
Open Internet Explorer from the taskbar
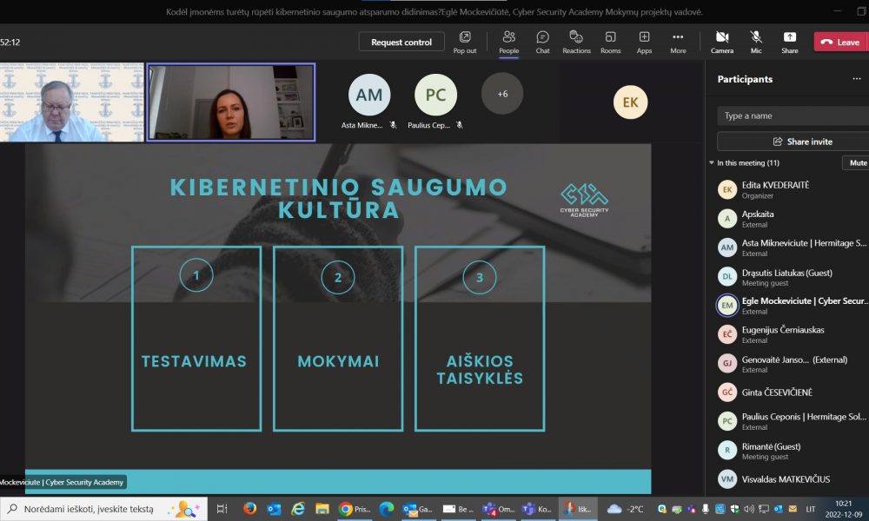click(x=298, y=509)
